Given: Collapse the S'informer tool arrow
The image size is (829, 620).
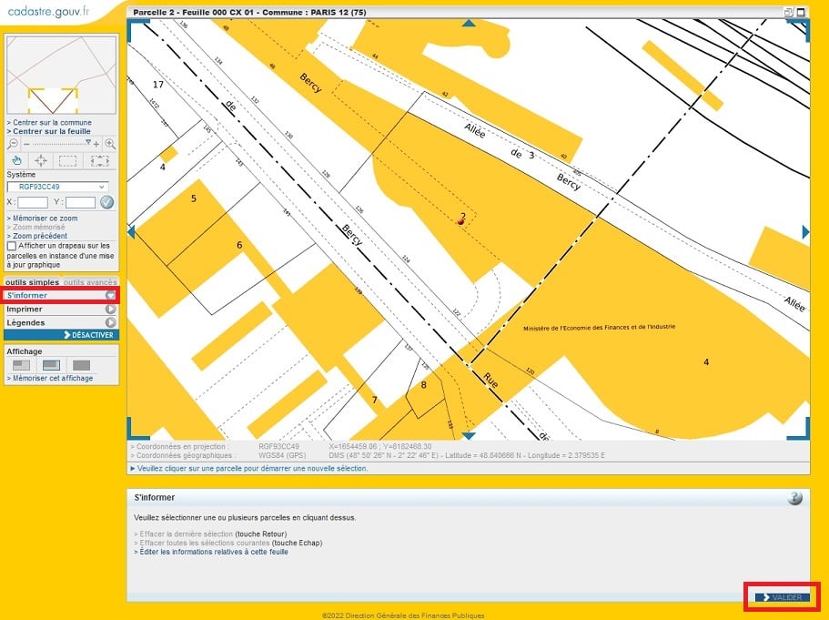Looking at the screenshot, I should point(110,295).
